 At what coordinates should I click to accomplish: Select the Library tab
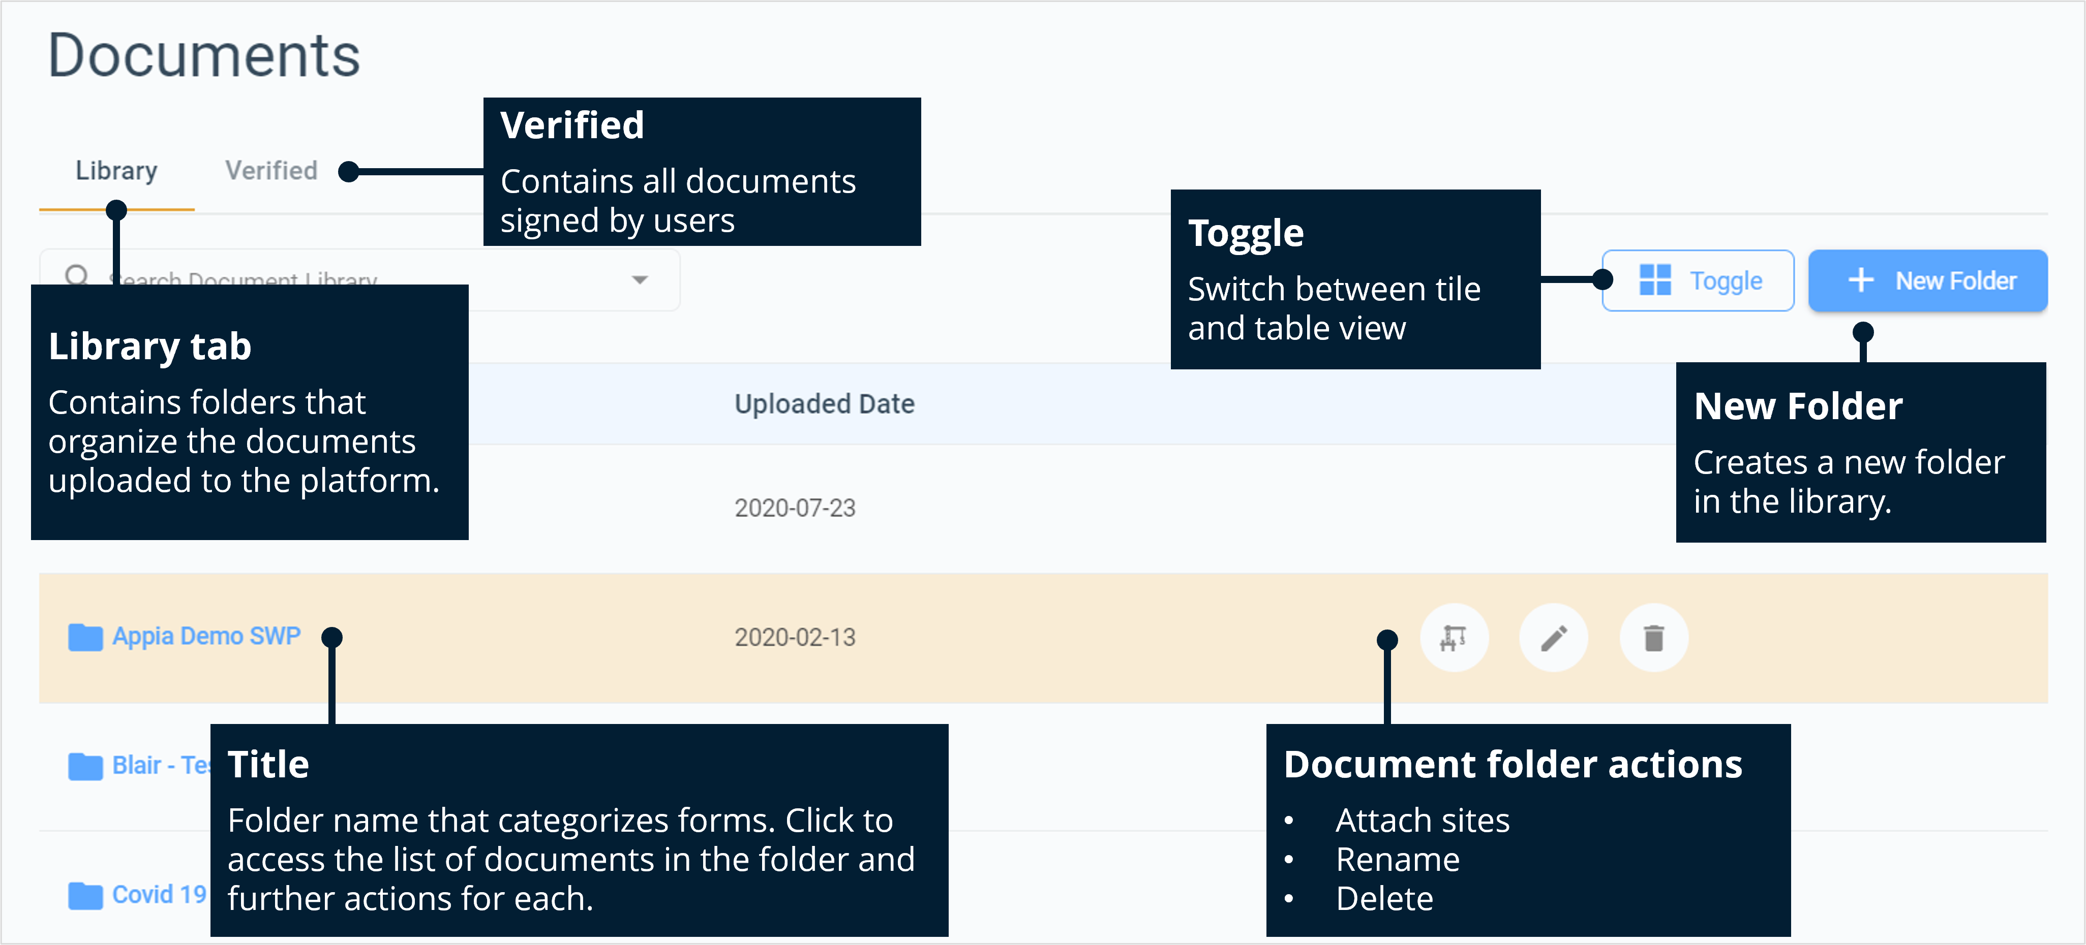coord(116,170)
